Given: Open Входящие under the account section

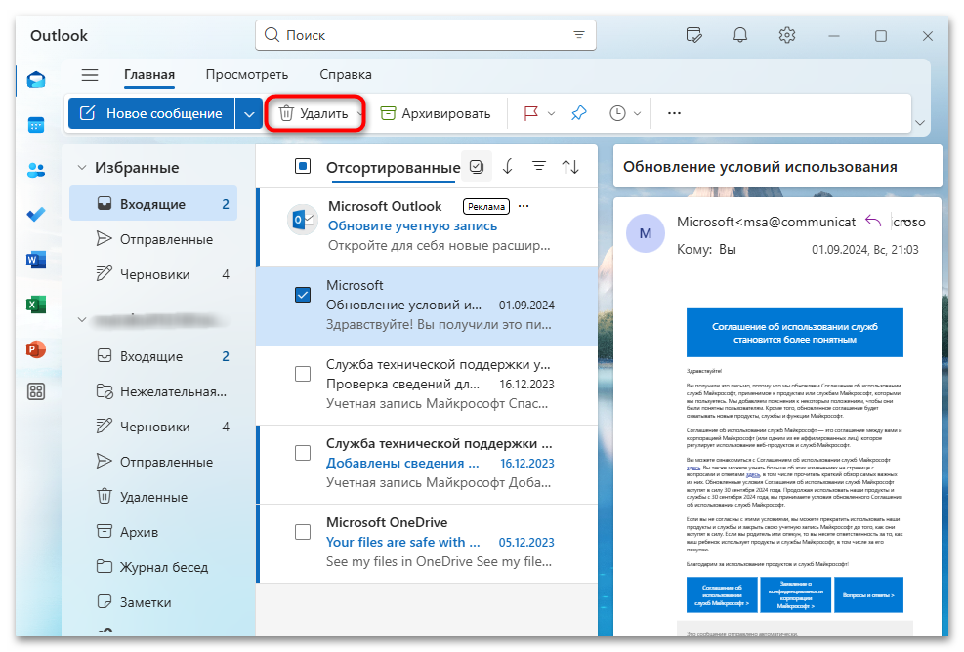Looking at the screenshot, I should [153, 356].
